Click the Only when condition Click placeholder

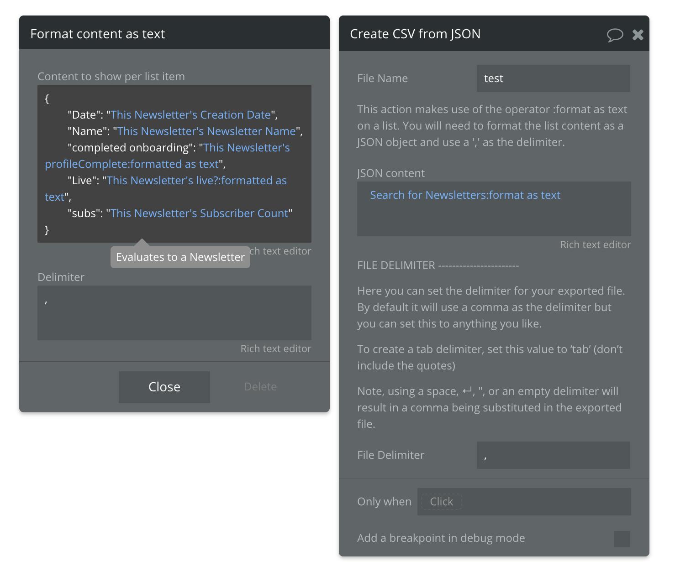[441, 502]
